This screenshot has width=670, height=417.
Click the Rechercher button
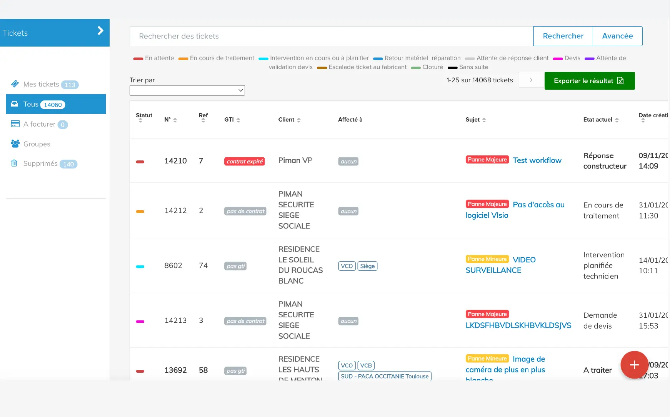tap(563, 36)
